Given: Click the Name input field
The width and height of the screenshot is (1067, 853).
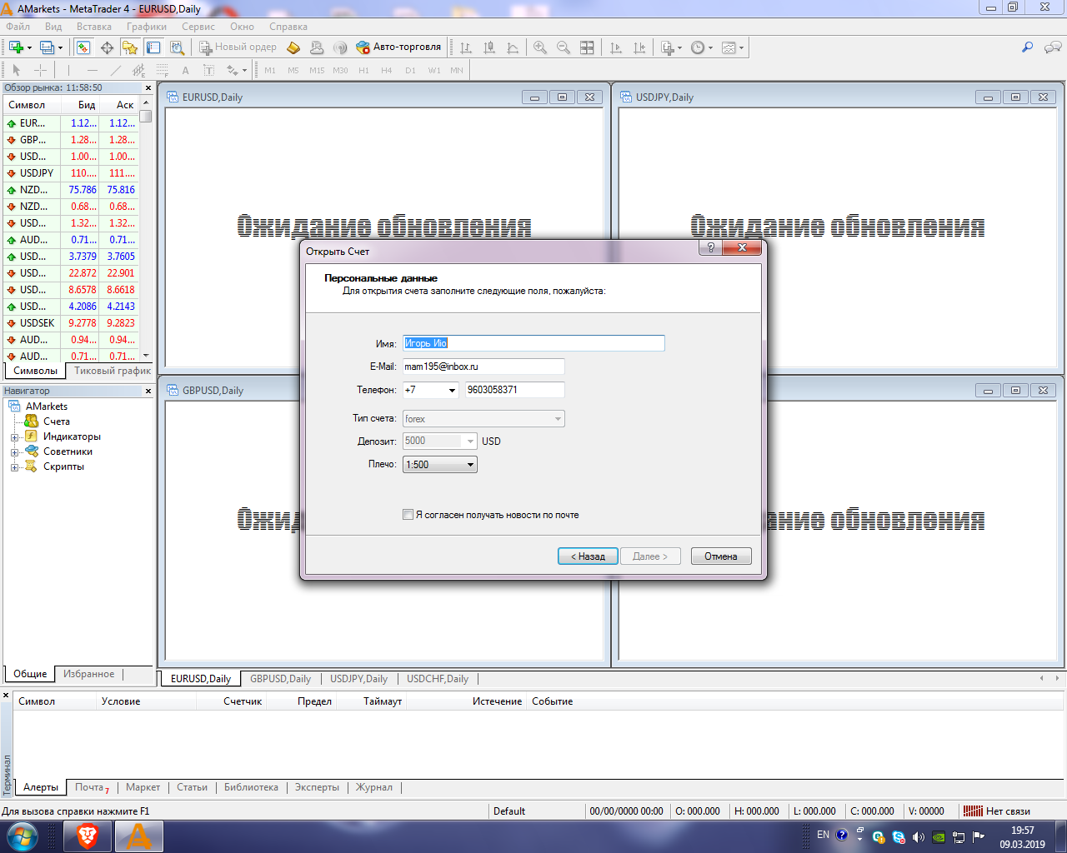Looking at the screenshot, I should [x=533, y=343].
